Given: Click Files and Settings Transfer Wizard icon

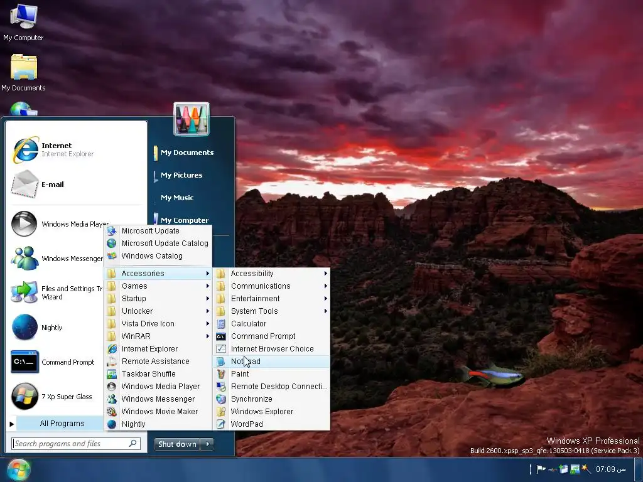Looking at the screenshot, I should [24, 292].
